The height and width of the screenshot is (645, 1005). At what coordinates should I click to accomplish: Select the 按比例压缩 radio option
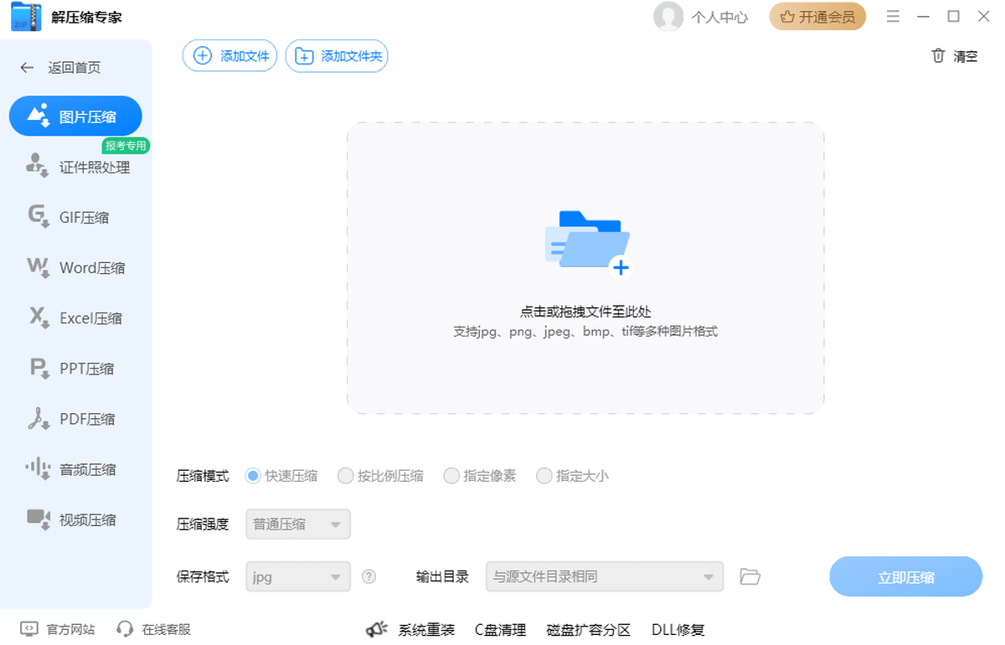[345, 476]
